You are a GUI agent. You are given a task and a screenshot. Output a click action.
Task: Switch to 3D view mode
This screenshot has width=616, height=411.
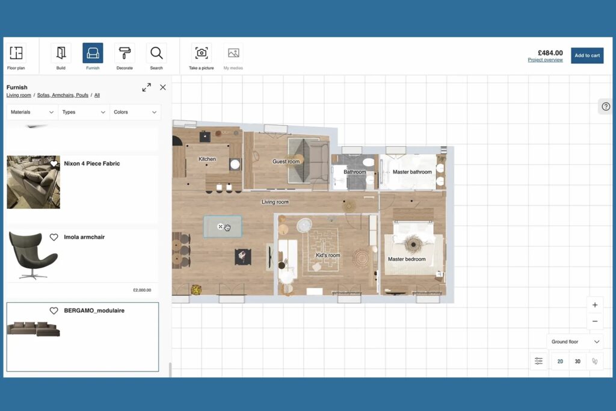(577, 361)
